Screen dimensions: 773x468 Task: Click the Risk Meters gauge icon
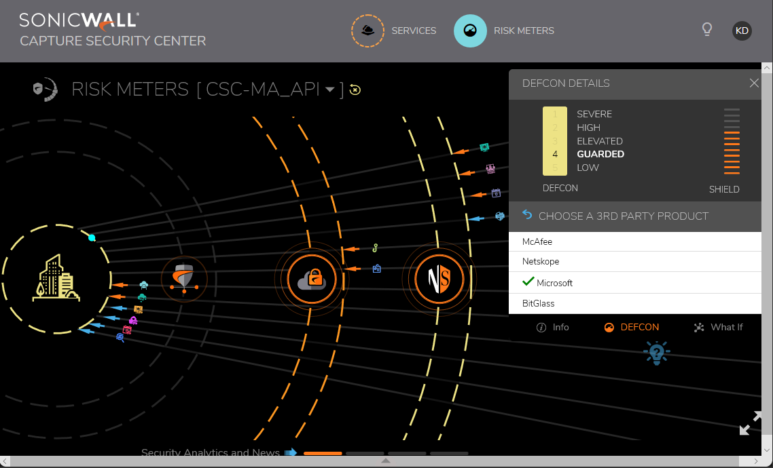point(470,31)
